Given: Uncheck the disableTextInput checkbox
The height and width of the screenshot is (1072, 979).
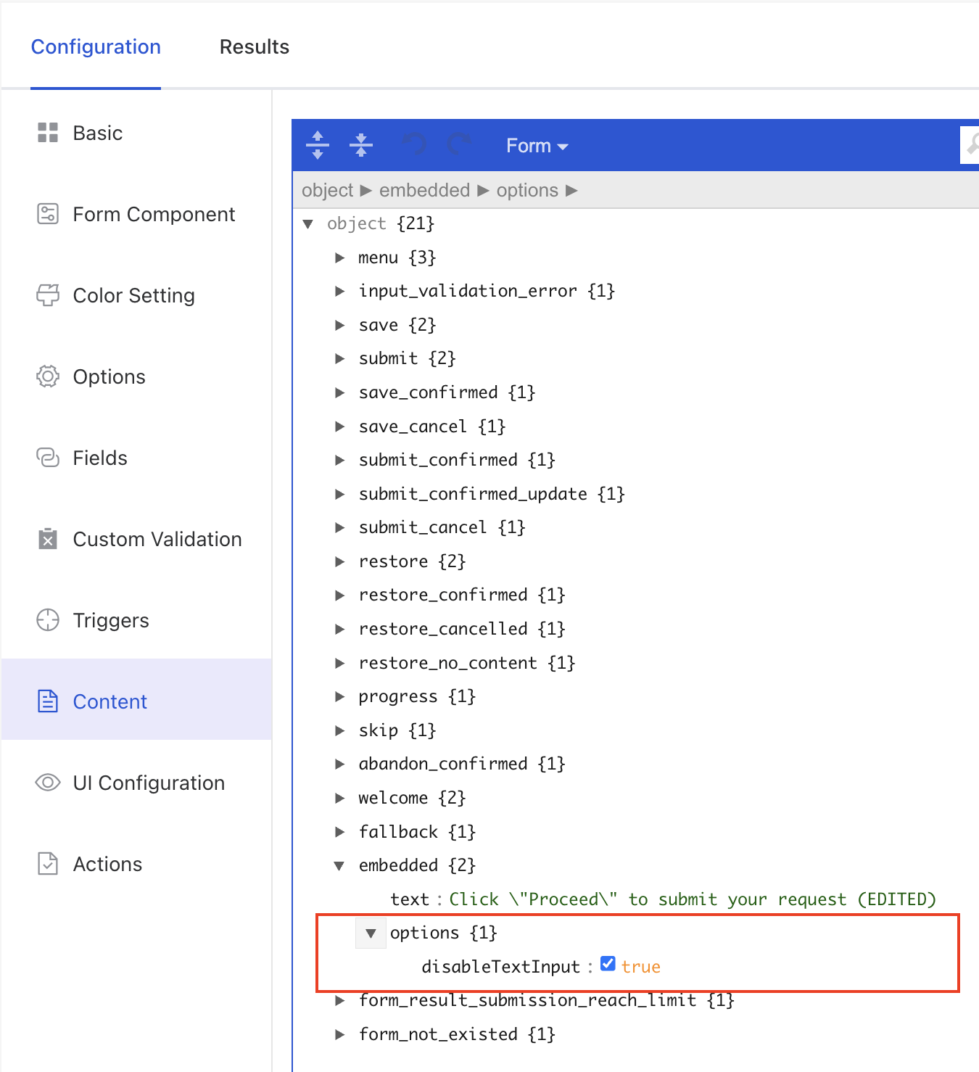Looking at the screenshot, I should [x=608, y=964].
